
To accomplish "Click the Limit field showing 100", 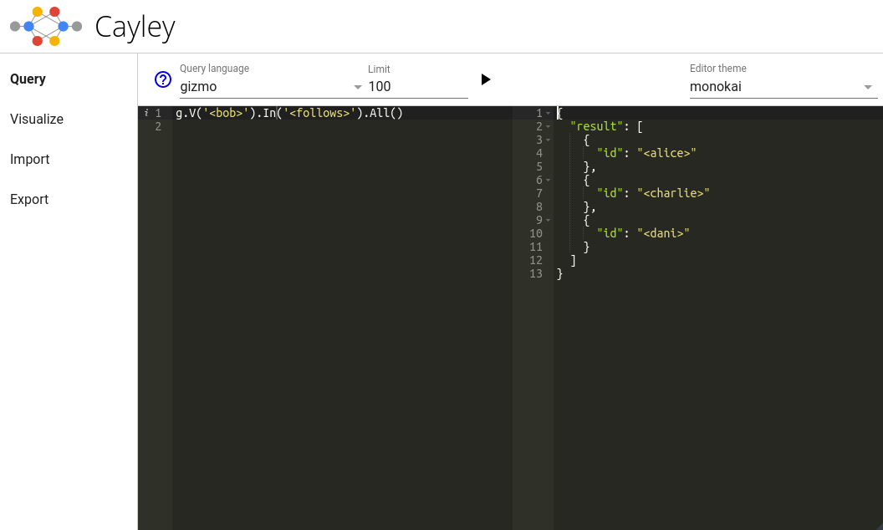I will [x=418, y=87].
